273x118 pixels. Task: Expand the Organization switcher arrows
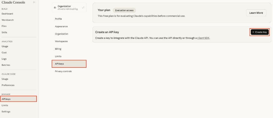[83, 7]
